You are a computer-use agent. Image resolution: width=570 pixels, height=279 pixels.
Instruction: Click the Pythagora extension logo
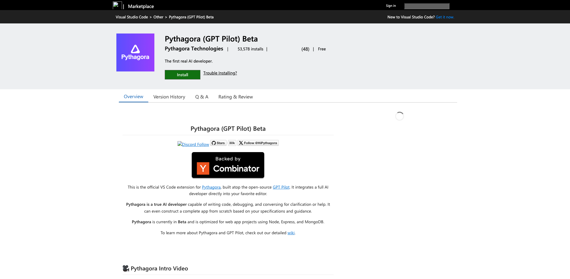(x=135, y=52)
